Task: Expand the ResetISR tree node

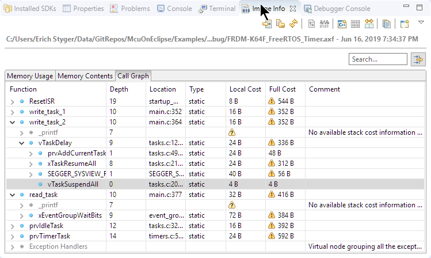Action: click(13, 101)
